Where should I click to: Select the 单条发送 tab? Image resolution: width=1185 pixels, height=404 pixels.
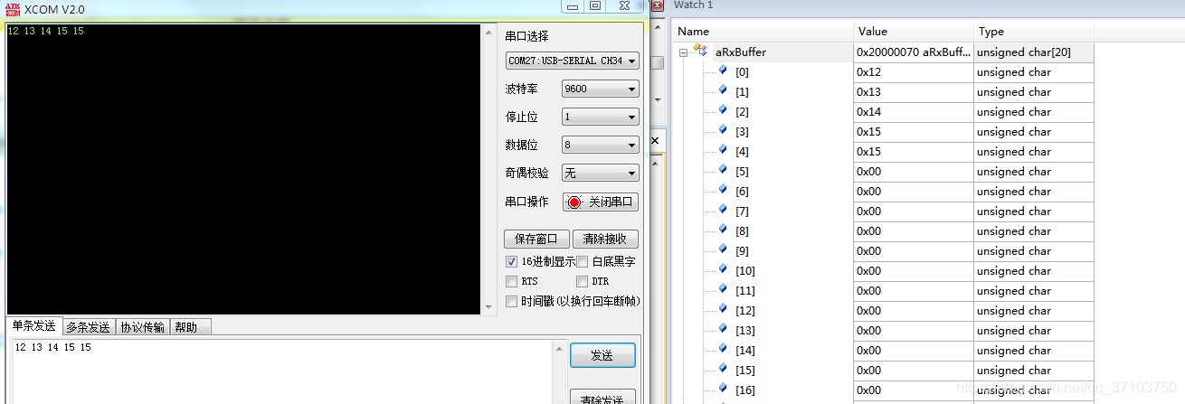point(34,326)
